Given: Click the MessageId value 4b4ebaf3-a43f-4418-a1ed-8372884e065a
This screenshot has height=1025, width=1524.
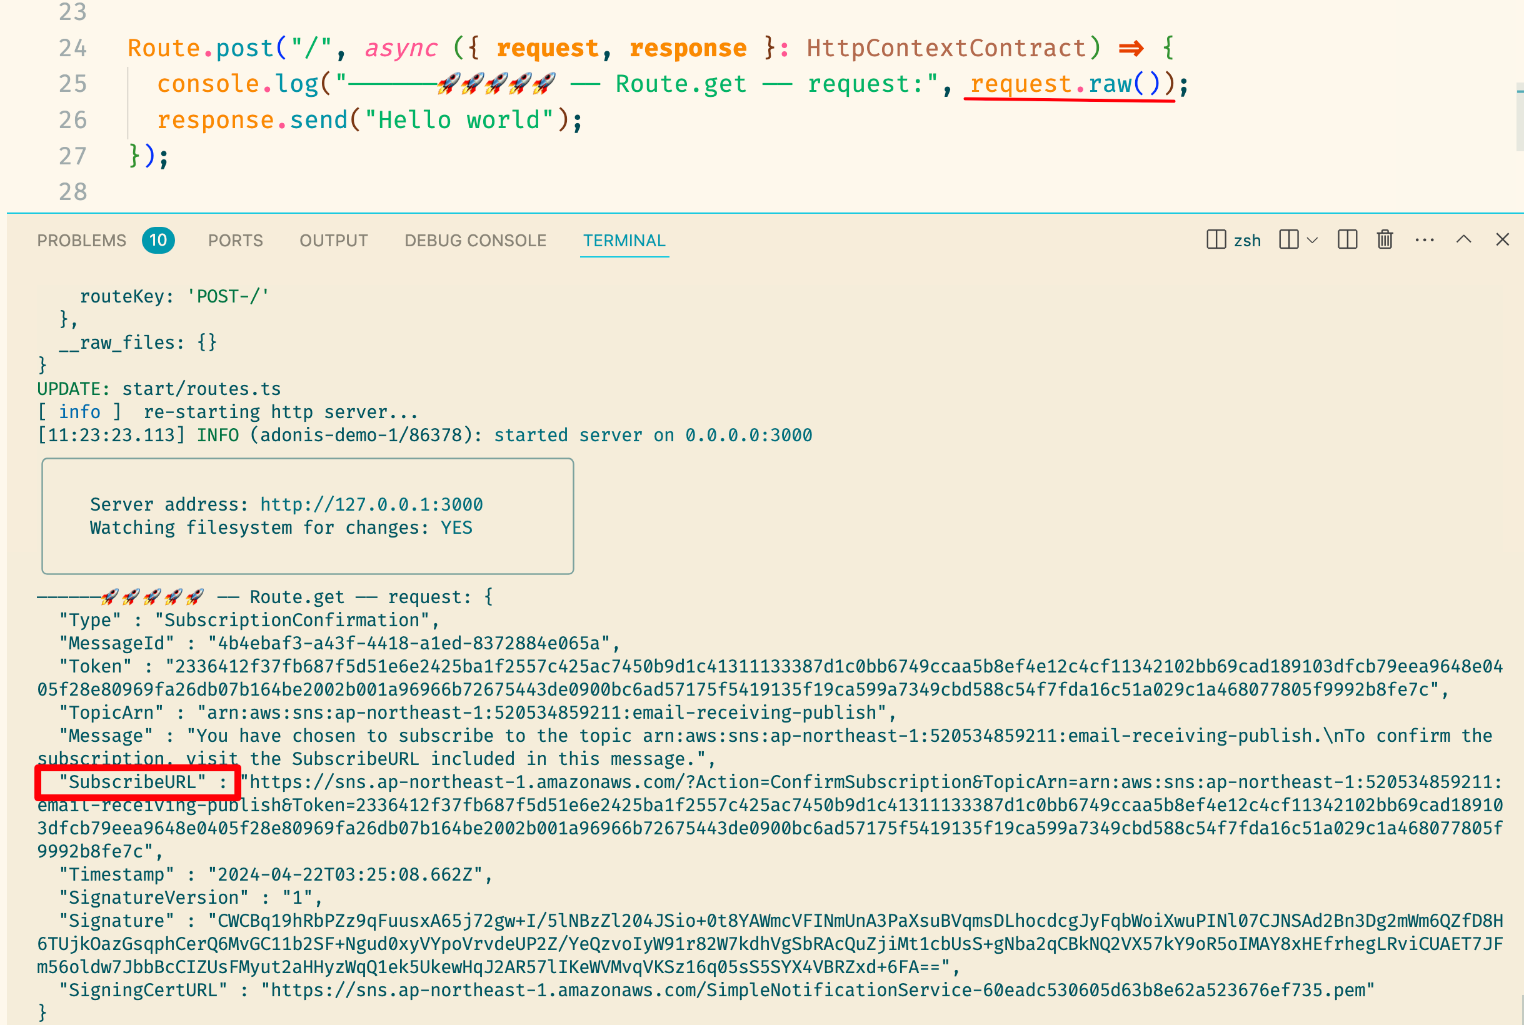Looking at the screenshot, I should click(x=409, y=643).
